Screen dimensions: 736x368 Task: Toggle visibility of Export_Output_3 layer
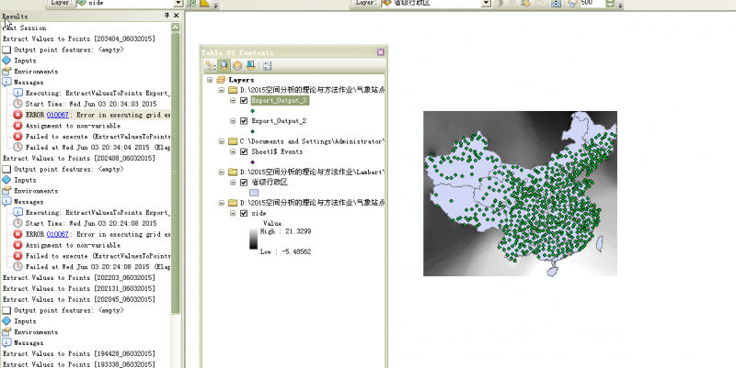coord(244,100)
